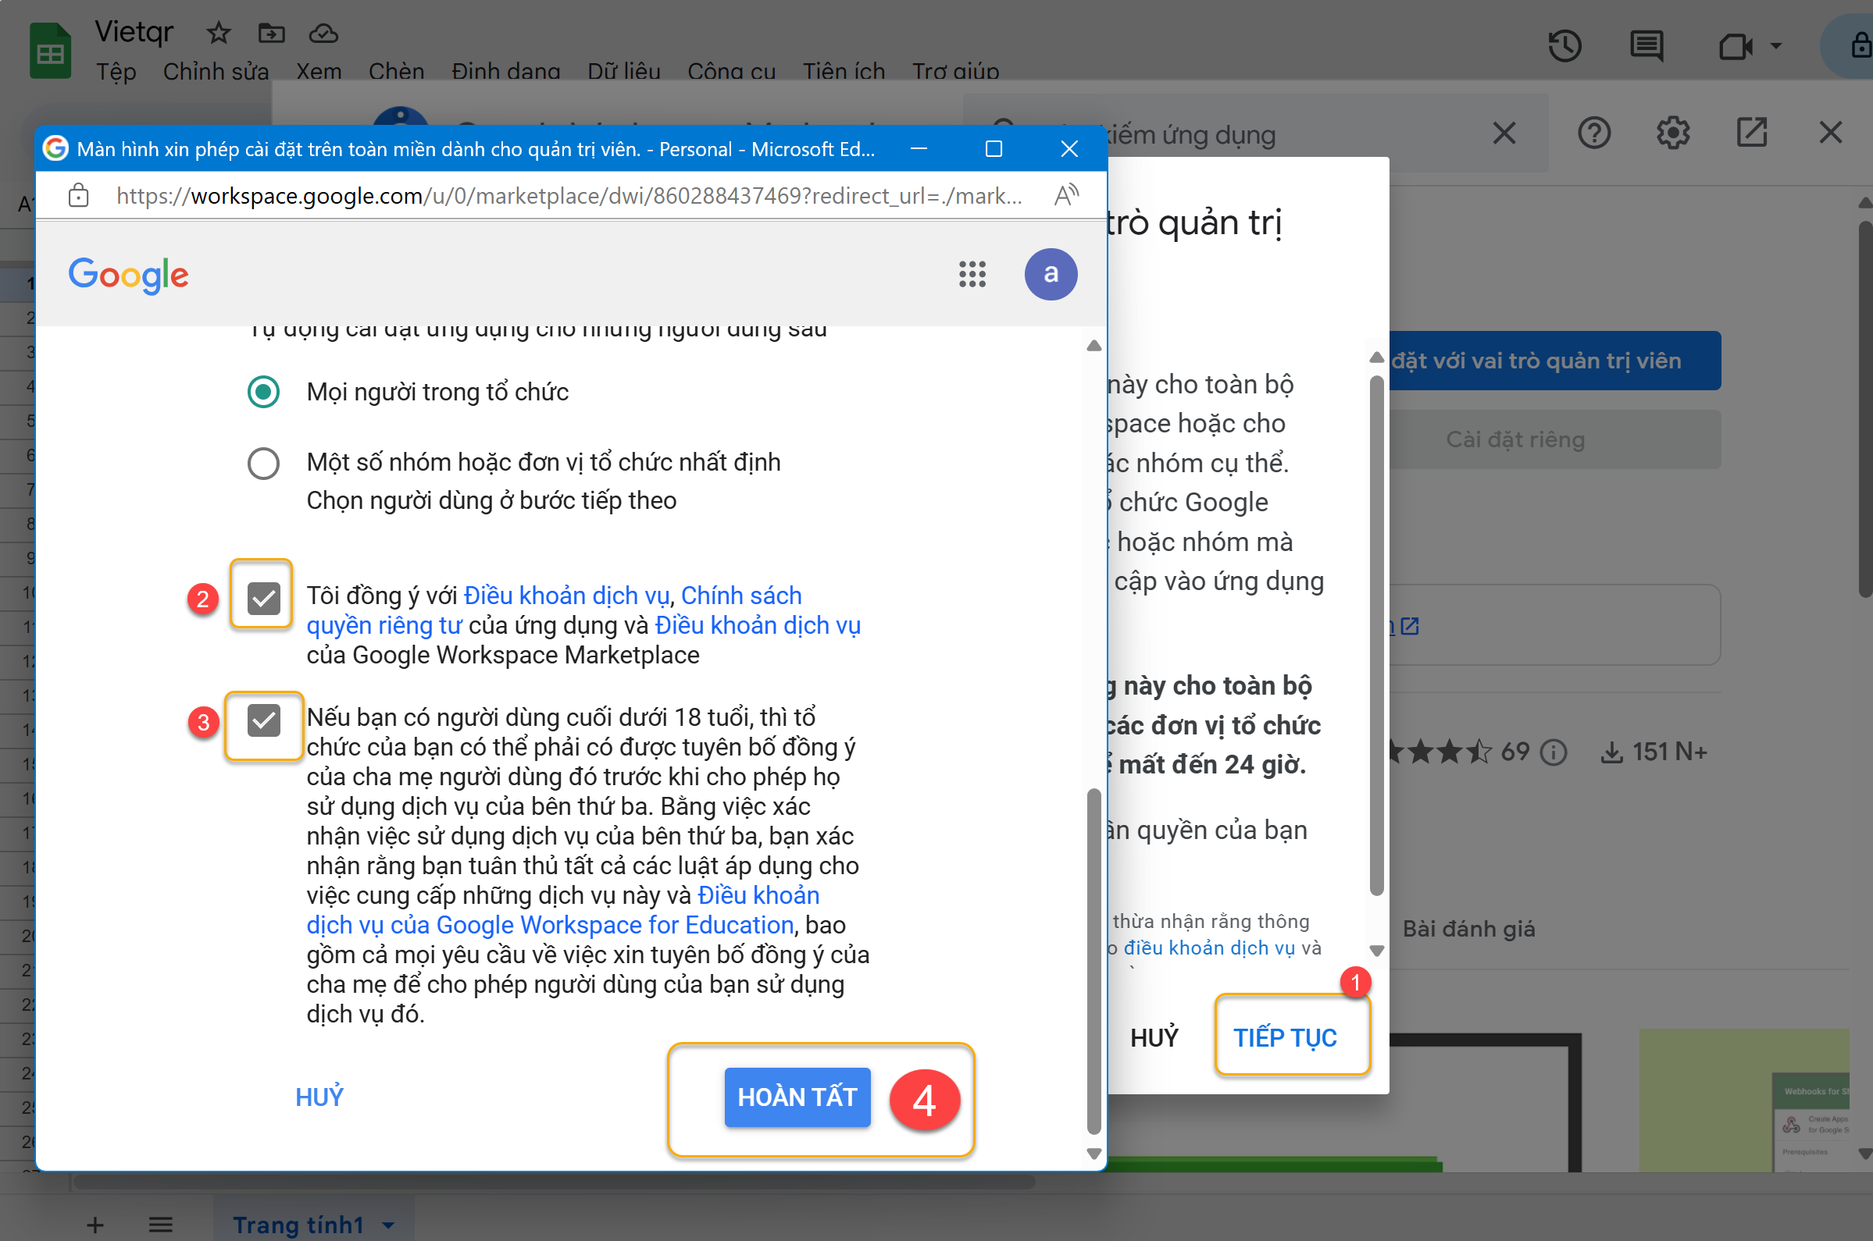Click the account avatar 'a'
Screen dimensions: 1873x1241
tap(1051, 275)
